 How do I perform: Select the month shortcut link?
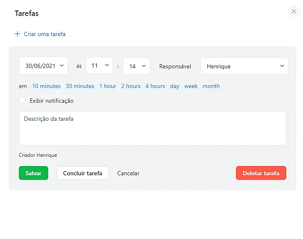[x=211, y=86]
